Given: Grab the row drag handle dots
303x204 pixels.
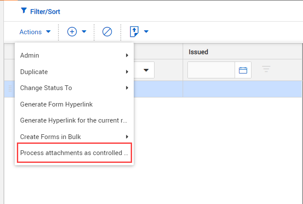Looking at the screenshot, I should coord(10,89).
